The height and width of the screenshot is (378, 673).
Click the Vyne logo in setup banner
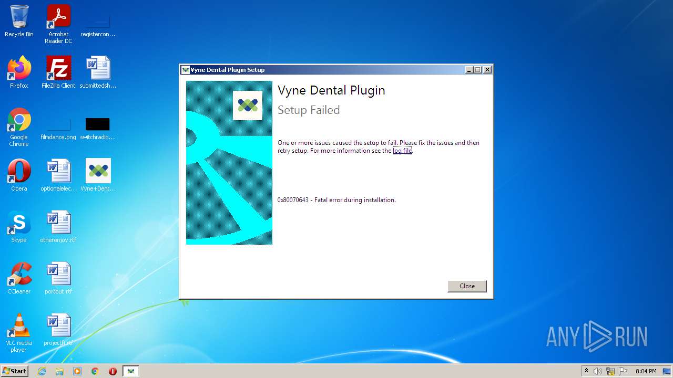[x=248, y=106]
